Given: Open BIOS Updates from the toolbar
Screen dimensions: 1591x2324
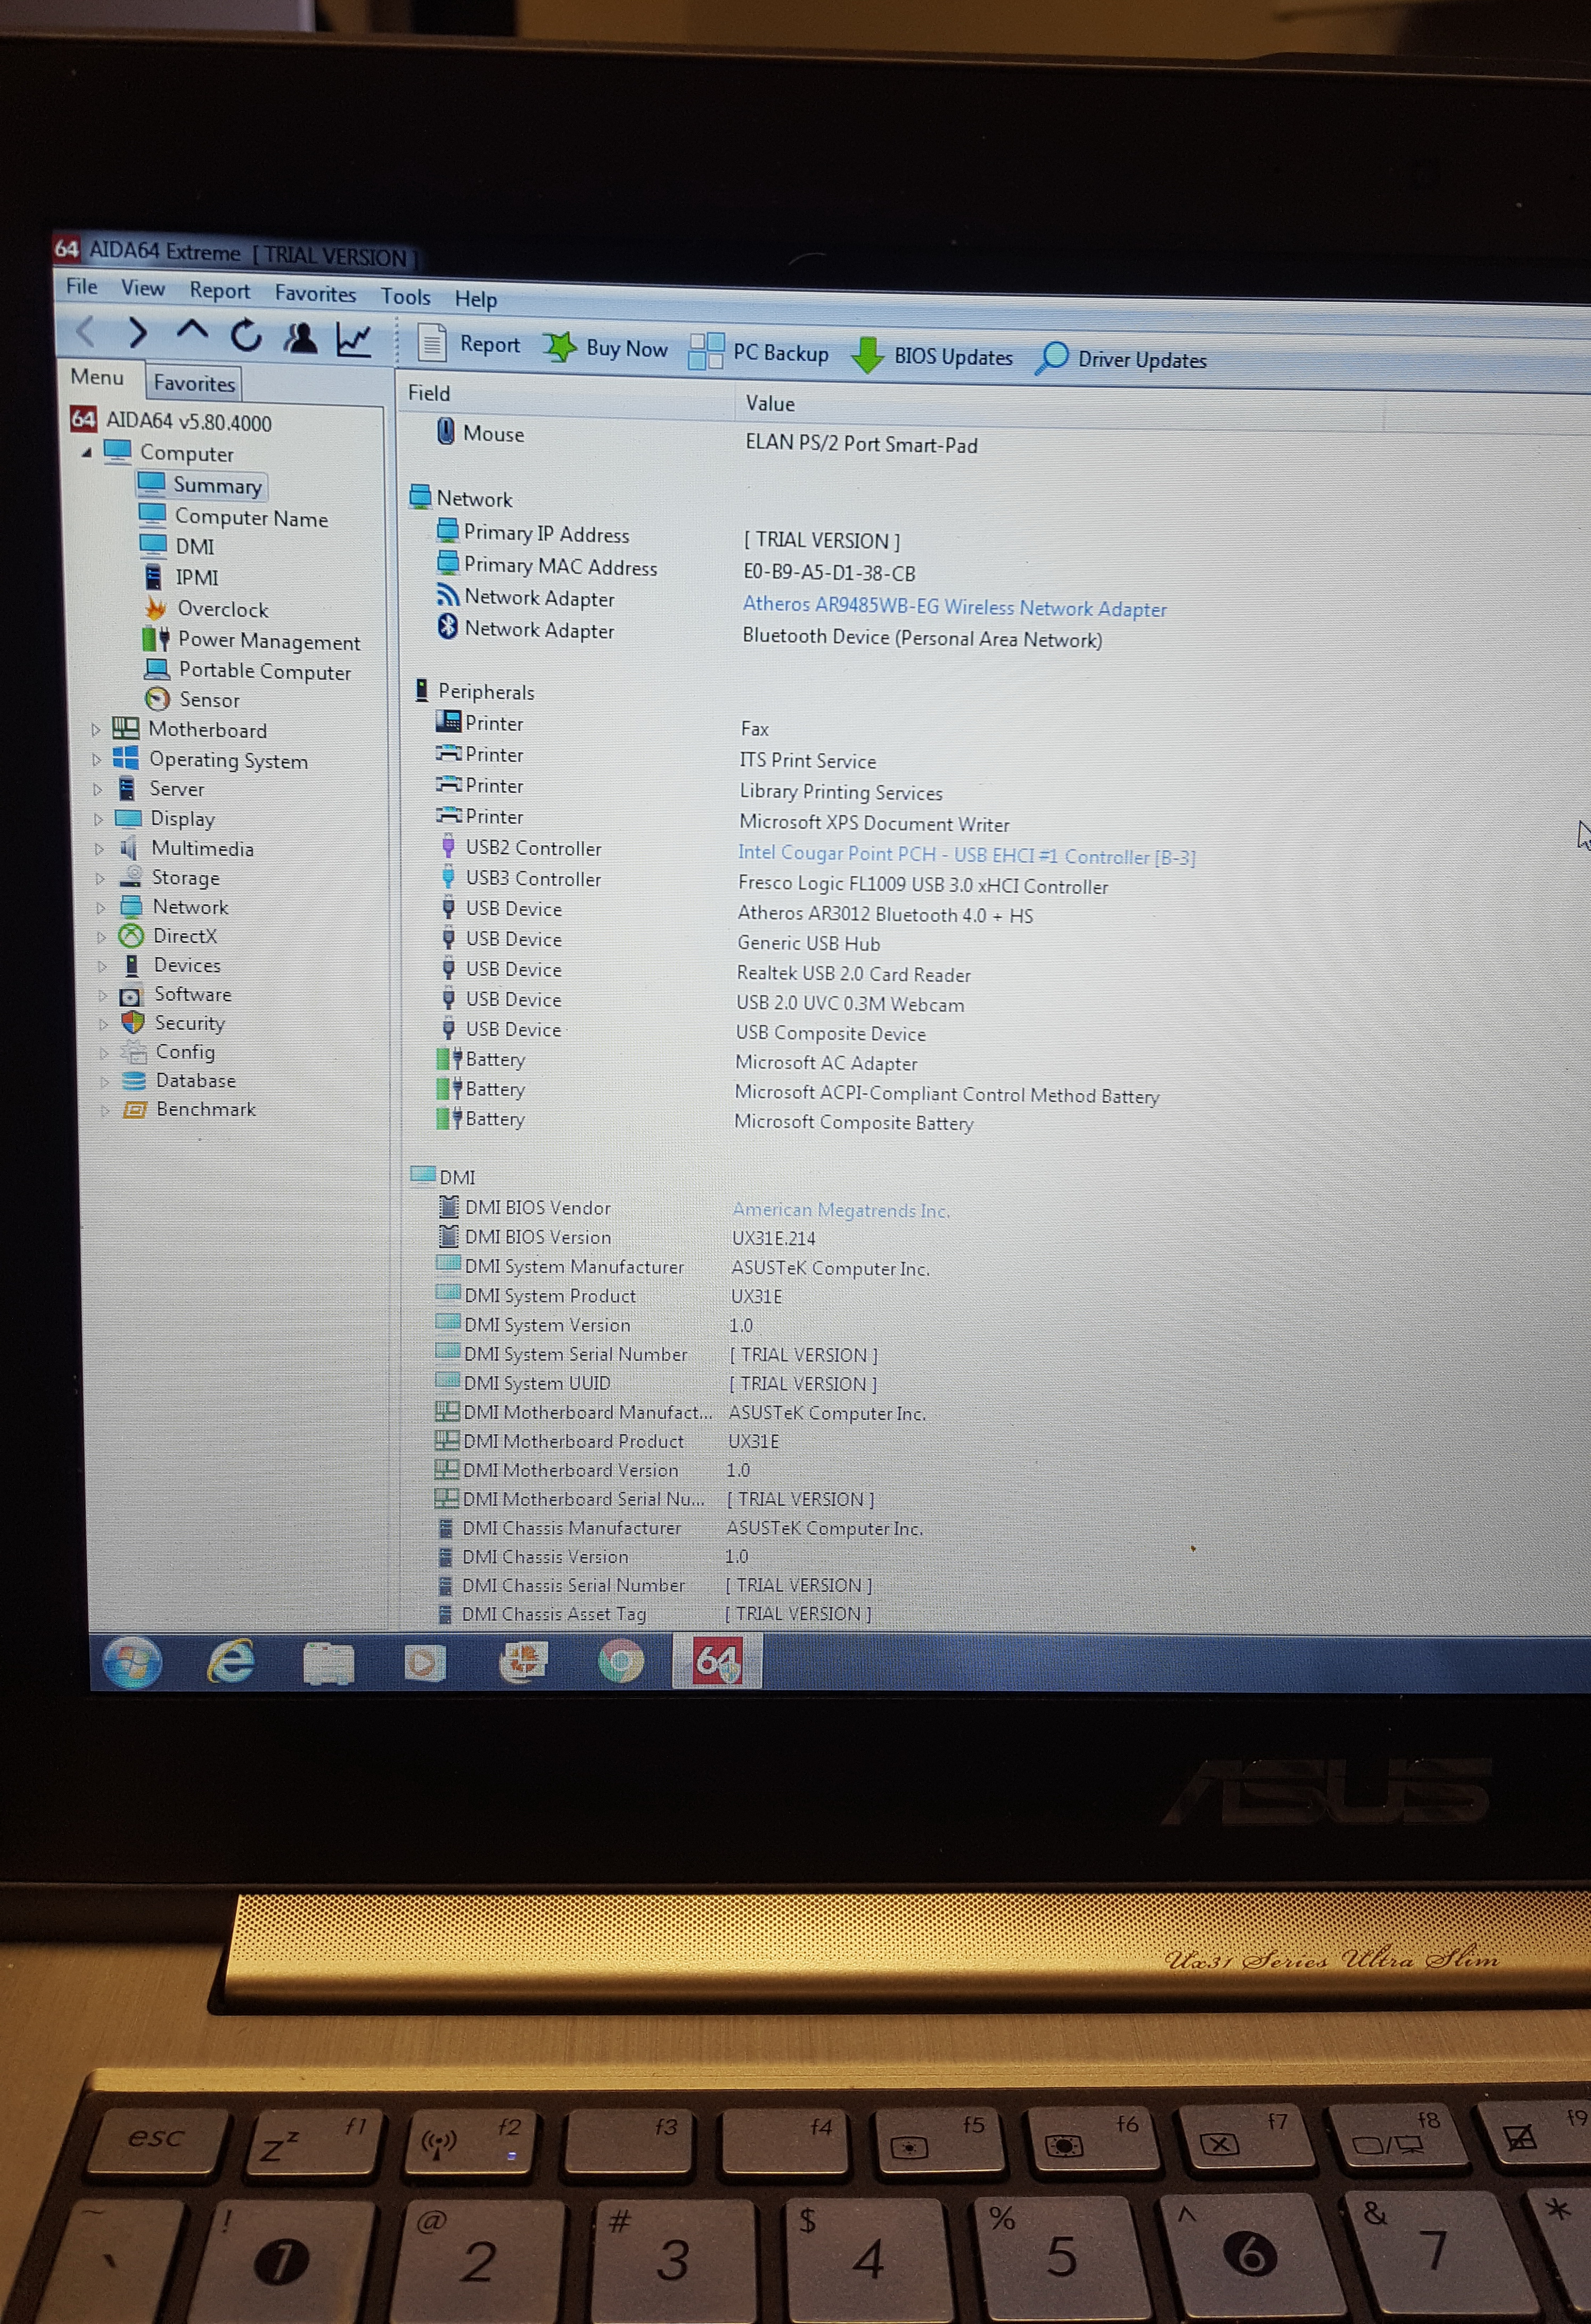Looking at the screenshot, I should tap(932, 356).
